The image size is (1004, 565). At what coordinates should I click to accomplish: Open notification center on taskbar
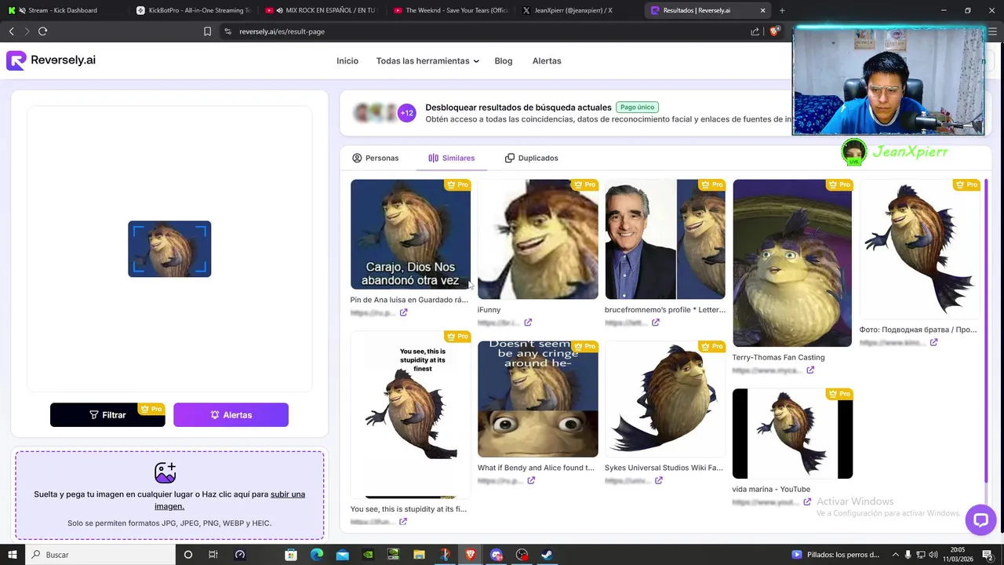click(988, 555)
